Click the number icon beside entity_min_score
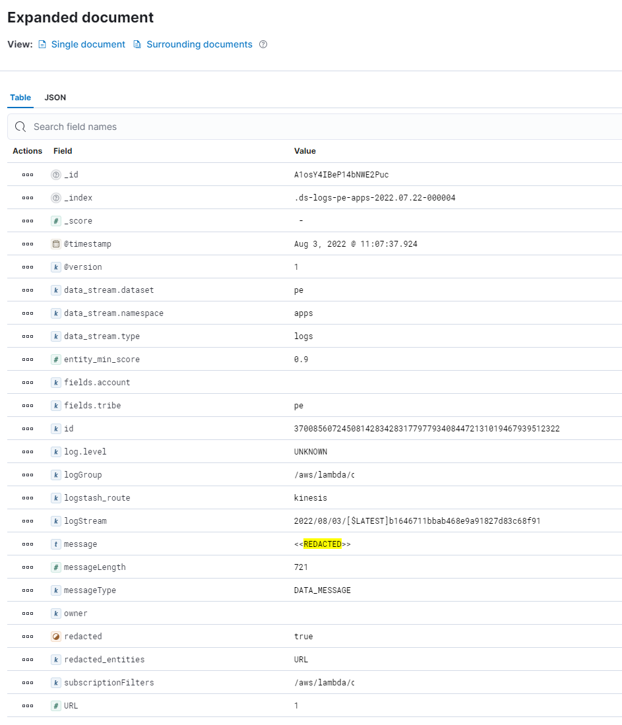The width and height of the screenshot is (622, 725). point(56,359)
